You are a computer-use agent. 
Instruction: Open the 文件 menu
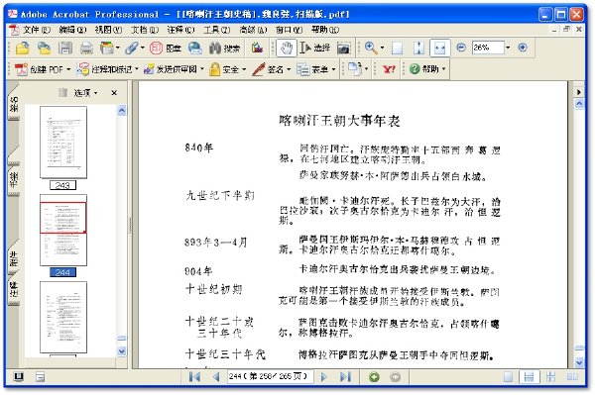pos(36,30)
